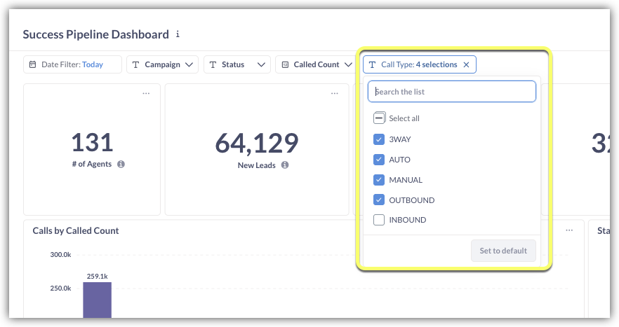Image resolution: width=619 pixels, height=327 pixels.
Task: Open the ellipsis menu on New Leads card
Action: [x=334, y=93]
